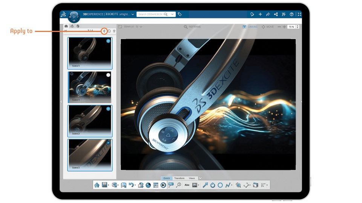Check the second thumbnail's empty selection circle
This screenshot has width=362, height=203.
(x=108, y=75)
